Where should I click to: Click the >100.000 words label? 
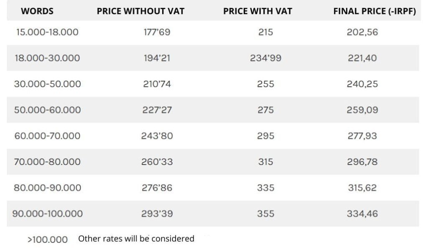point(48,240)
